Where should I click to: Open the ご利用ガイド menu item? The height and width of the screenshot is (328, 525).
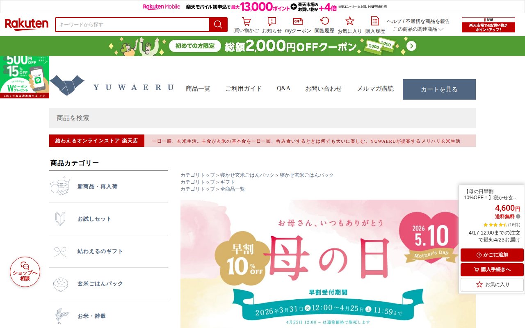point(244,89)
